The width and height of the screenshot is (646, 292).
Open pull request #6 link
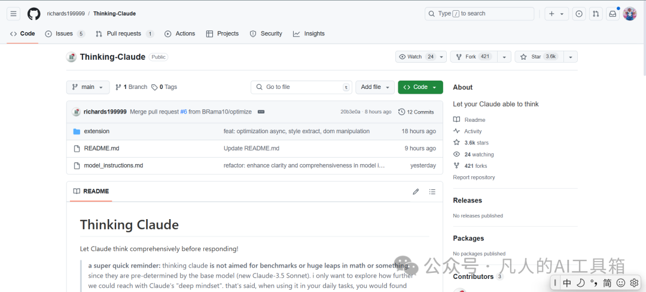184,112
